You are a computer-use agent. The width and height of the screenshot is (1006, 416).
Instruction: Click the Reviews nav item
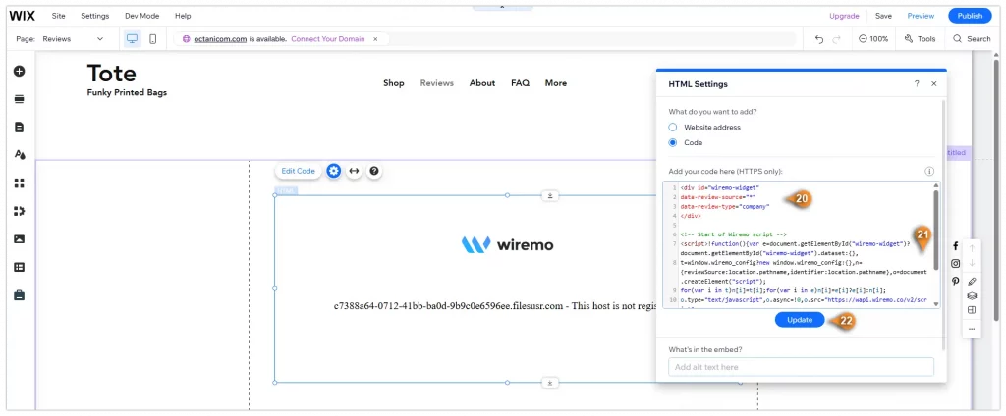[437, 82]
